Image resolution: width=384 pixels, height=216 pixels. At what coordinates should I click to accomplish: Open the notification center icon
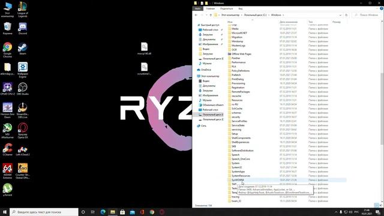[378, 212]
